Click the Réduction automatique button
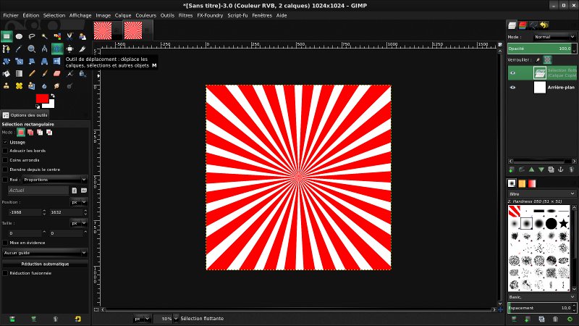Viewport: 579px width, 326px height. pos(45,264)
